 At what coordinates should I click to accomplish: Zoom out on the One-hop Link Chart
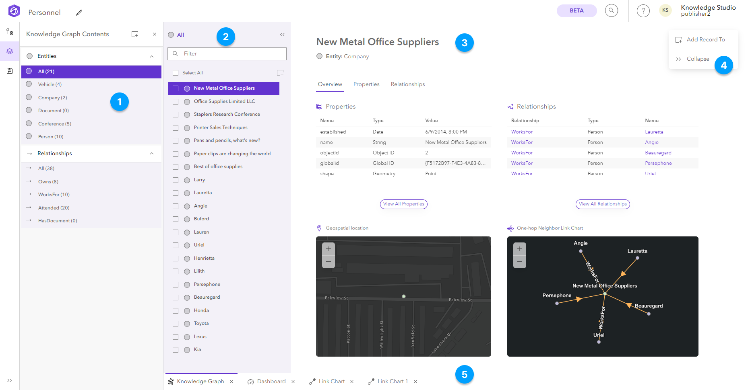519,262
